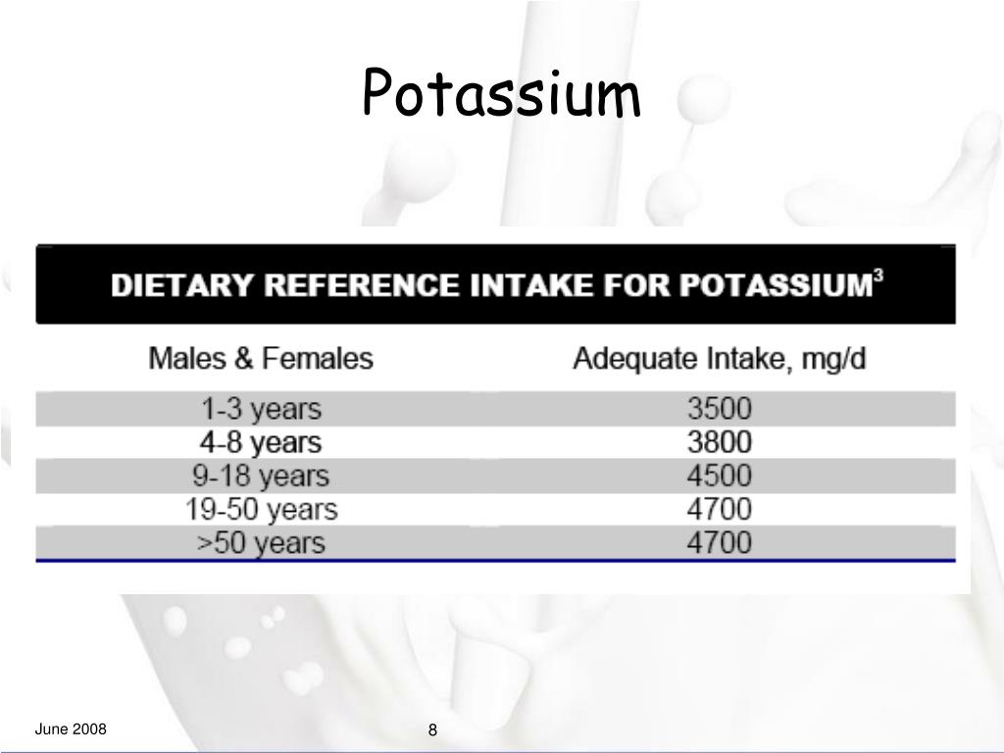Select the "9-18 years" row label
Viewport: 1004px width, 753px height.
261,476
